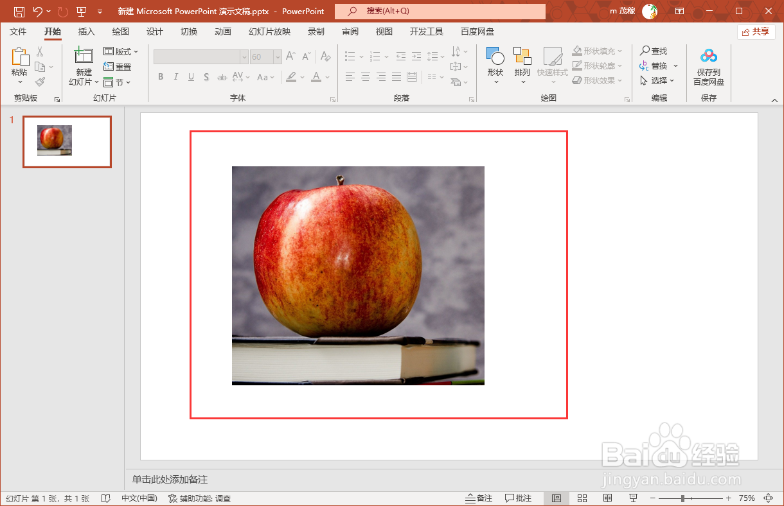Open the Arrange 排列 menu
Screen dimensions: 784x506
[522, 66]
